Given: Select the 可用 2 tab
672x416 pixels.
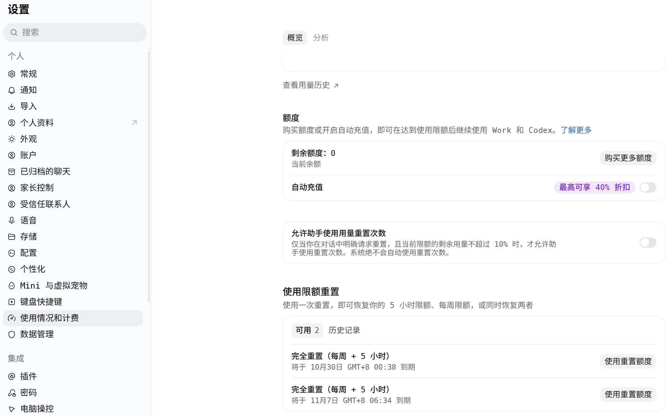Looking at the screenshot, I should (307, 330).
